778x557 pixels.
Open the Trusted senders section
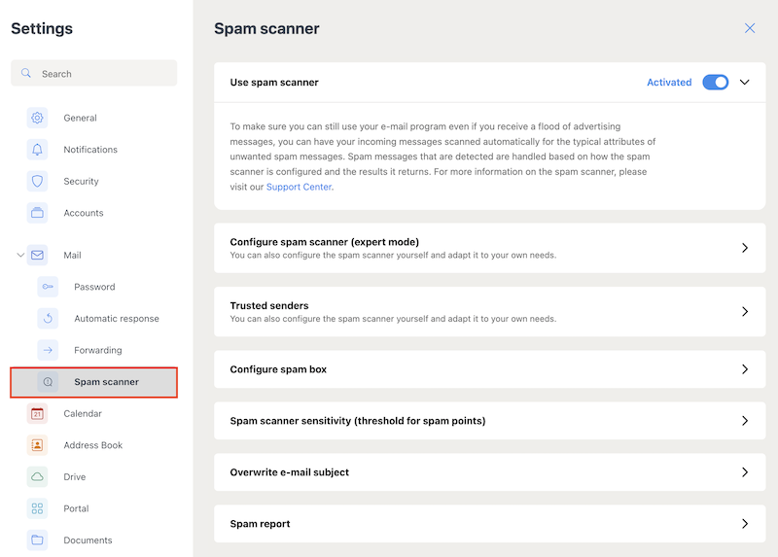[x=490, y=311]
